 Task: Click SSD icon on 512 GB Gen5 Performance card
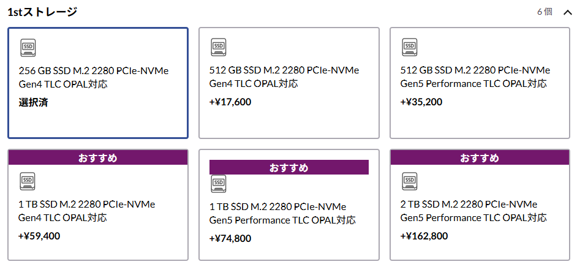tap(410, 47)
